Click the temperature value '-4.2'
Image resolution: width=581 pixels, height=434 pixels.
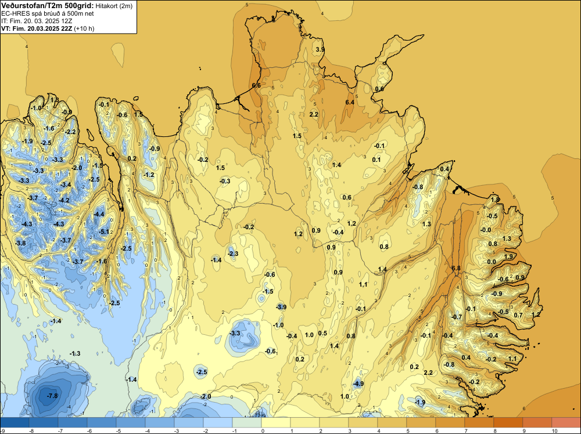coord(64,200)
